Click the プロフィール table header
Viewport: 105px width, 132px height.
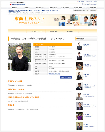53,44
